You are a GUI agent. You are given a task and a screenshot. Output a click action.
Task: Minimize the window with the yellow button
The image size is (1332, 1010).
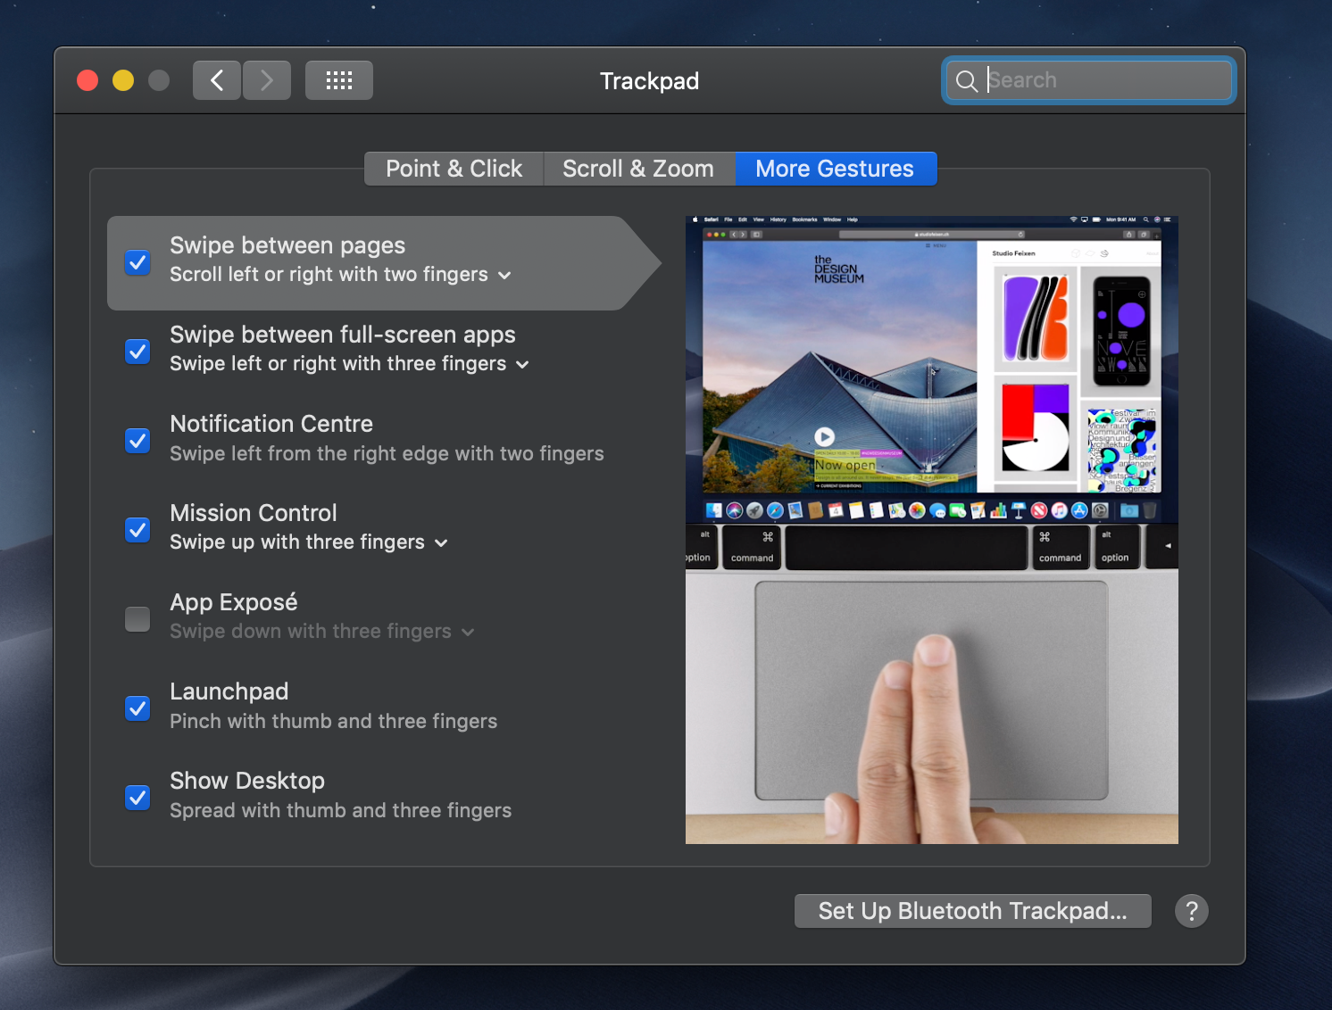[123, 80]
